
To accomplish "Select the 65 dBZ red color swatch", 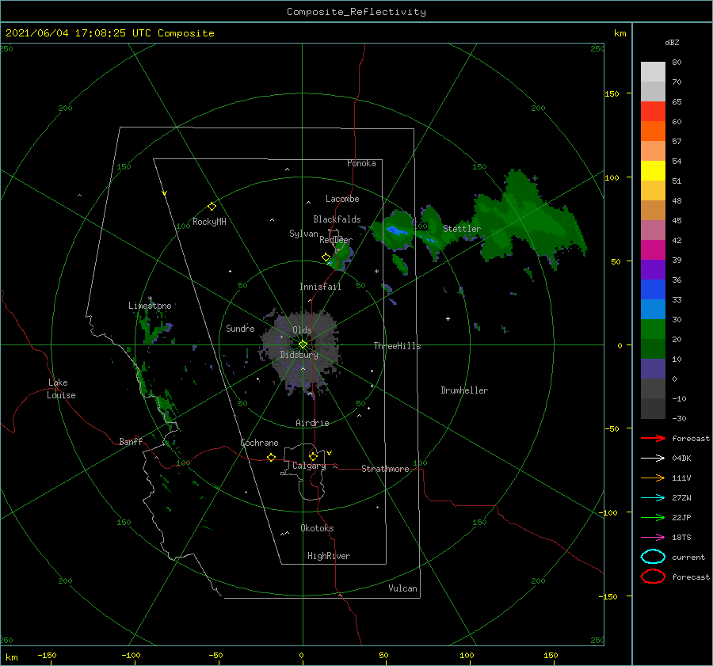I will [x=653, y=112].
